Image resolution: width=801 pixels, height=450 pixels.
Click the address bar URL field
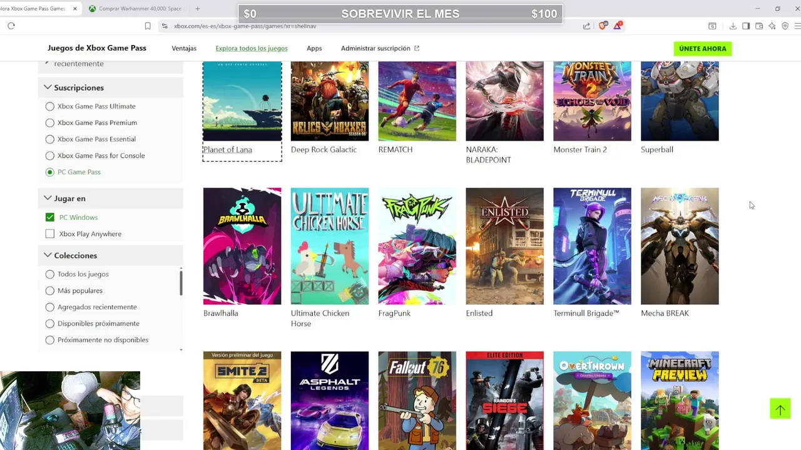pyautogui.click(x=369, y=26)
